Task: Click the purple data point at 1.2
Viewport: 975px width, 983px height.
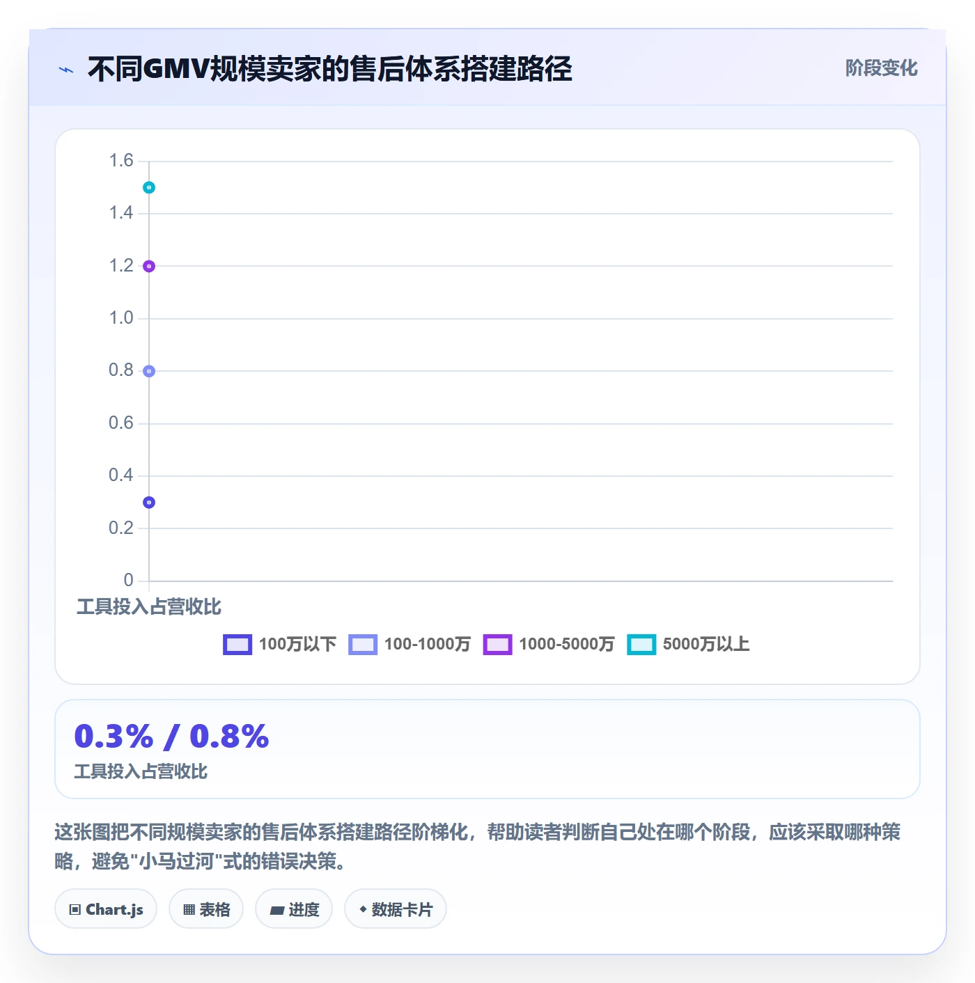Action: tap(149, 266)
